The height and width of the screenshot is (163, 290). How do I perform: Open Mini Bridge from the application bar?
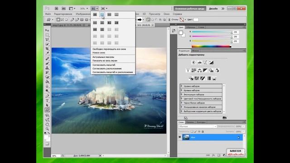[x=63, y=9]
